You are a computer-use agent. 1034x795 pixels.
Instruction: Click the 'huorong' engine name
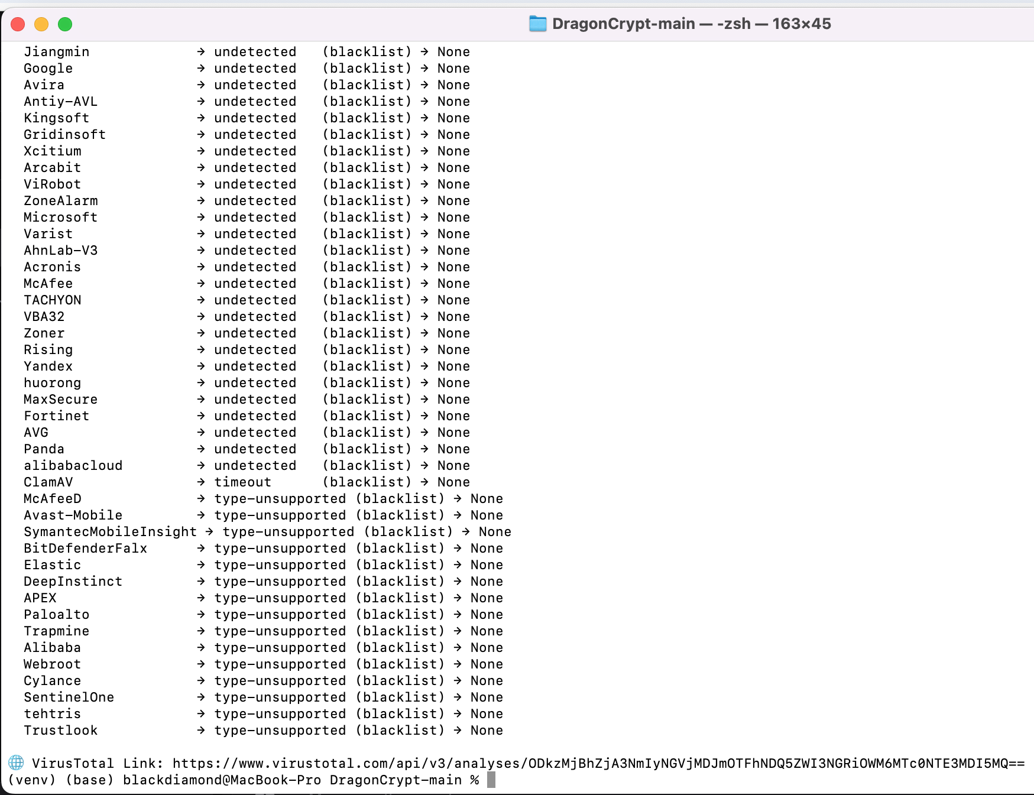[x=53, y=383]
